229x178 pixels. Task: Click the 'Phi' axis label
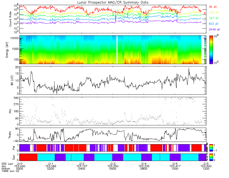[x=10, y=111]
